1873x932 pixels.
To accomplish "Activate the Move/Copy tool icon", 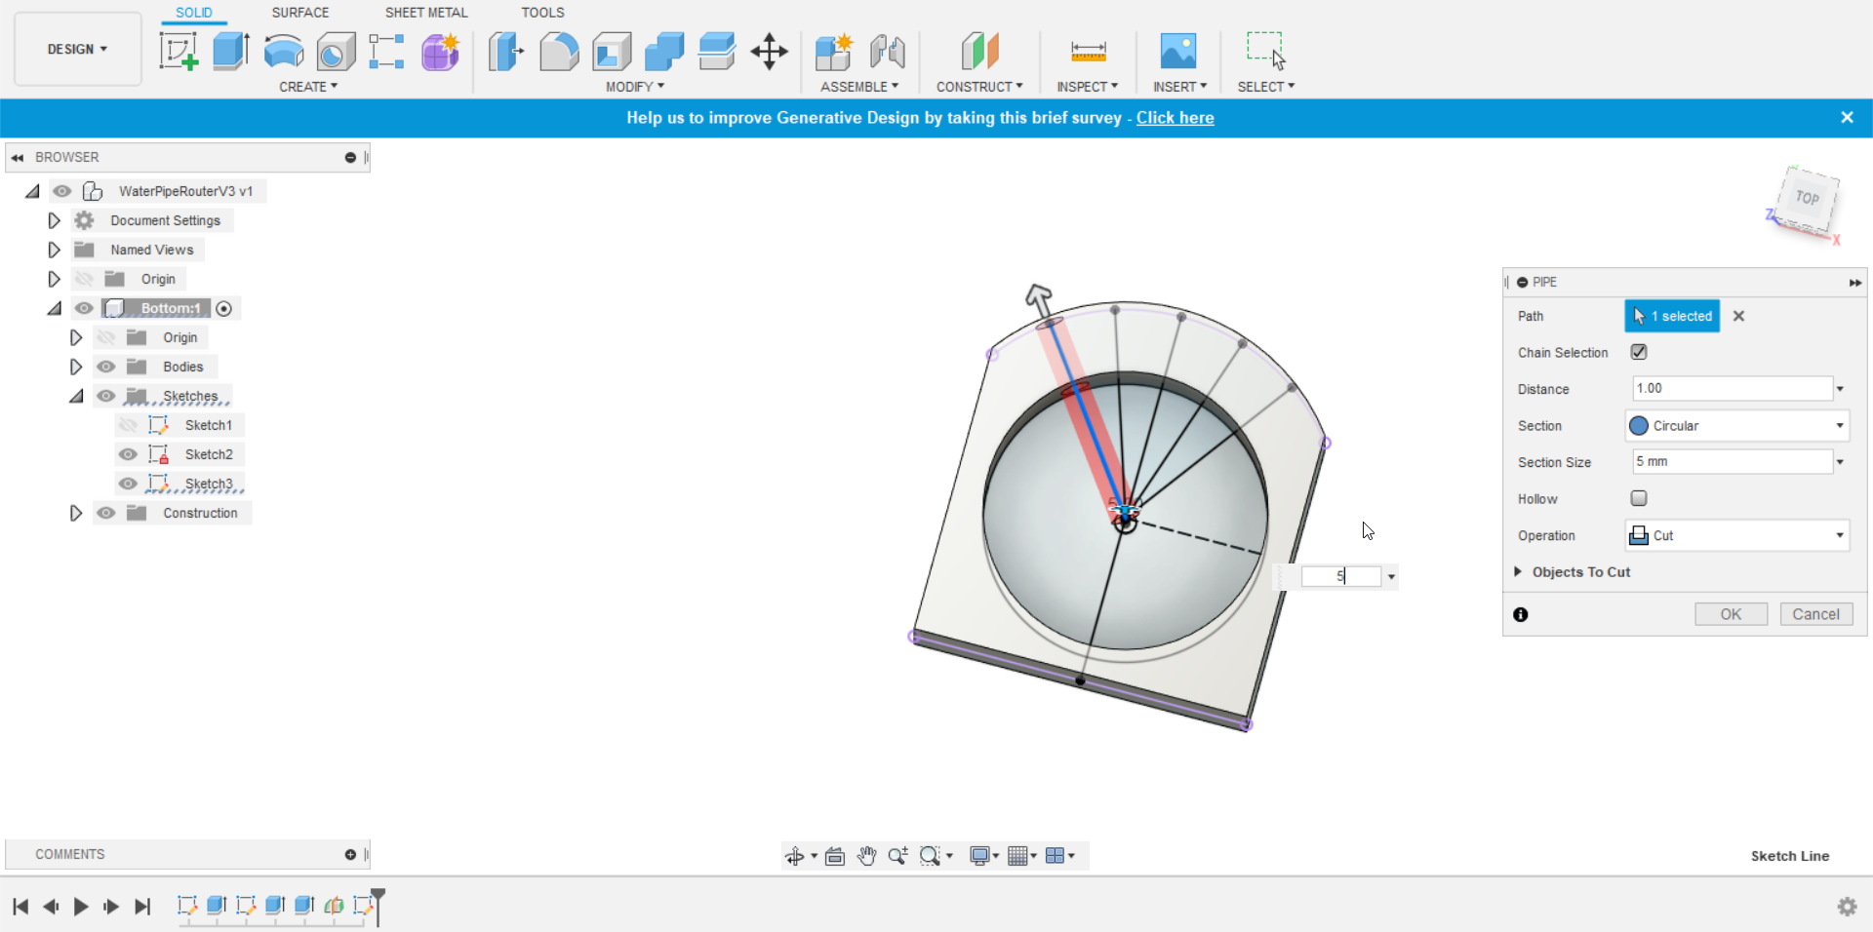I will (770, 51).
